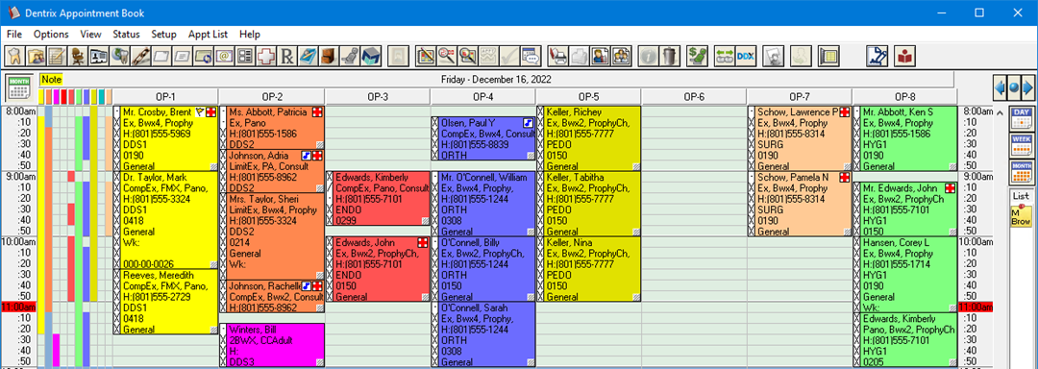Click the signature pen document icon

tap(877, 56)
